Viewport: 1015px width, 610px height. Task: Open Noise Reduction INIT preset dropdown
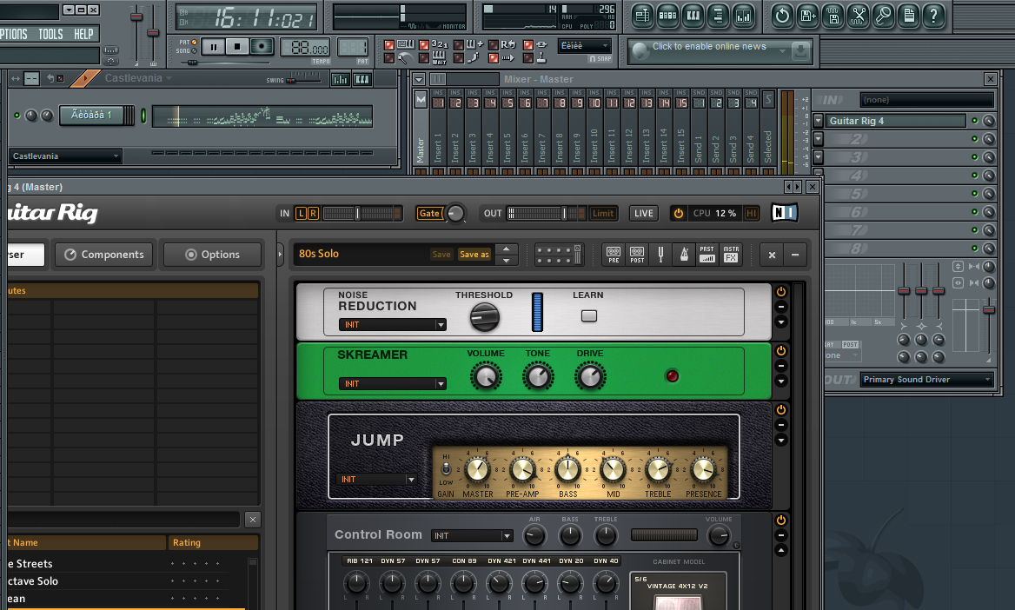[392, 324]
